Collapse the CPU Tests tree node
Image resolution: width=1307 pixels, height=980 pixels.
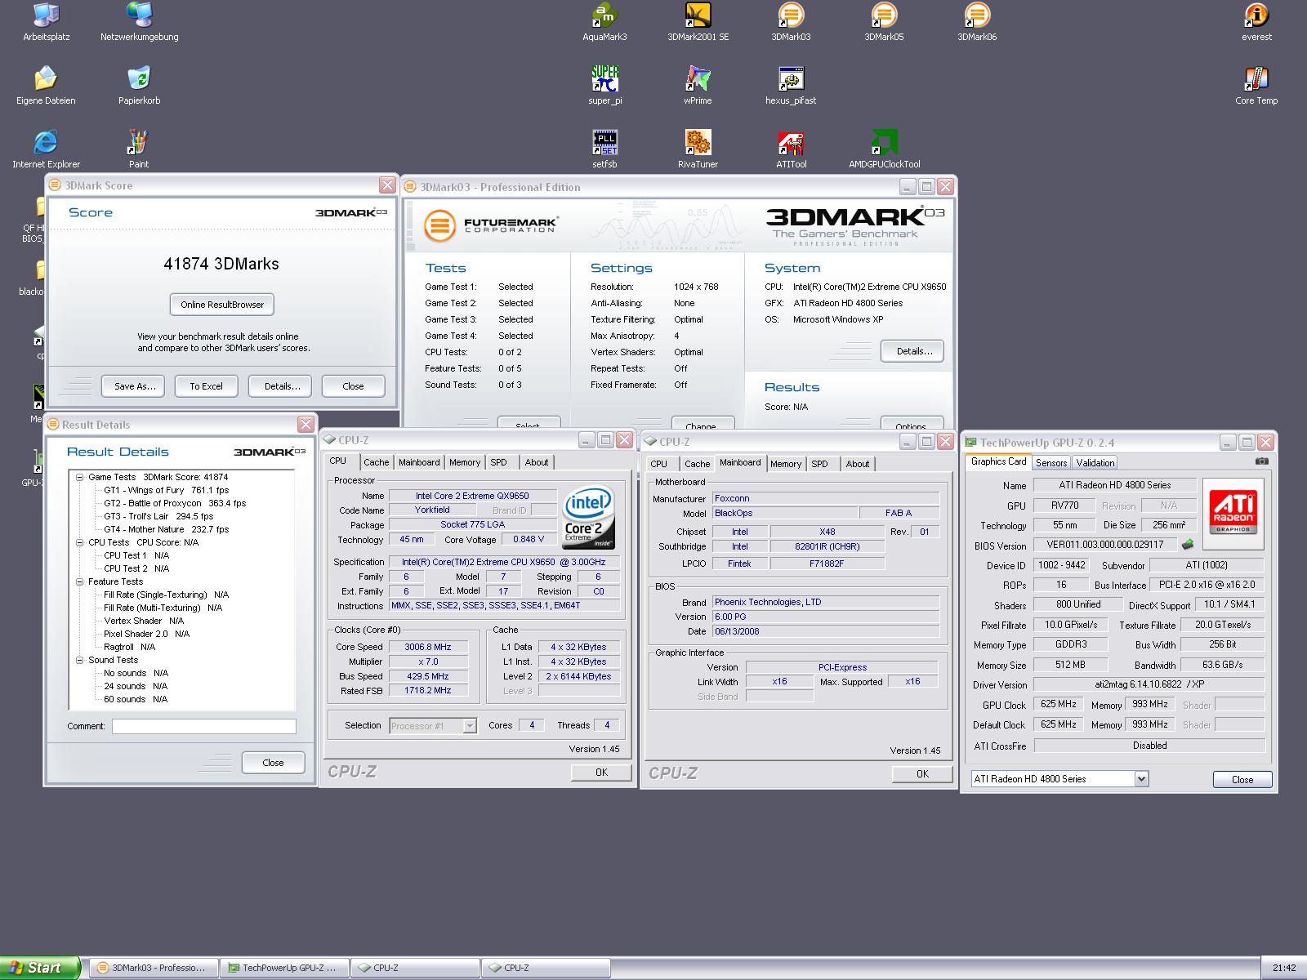point(80,542)
